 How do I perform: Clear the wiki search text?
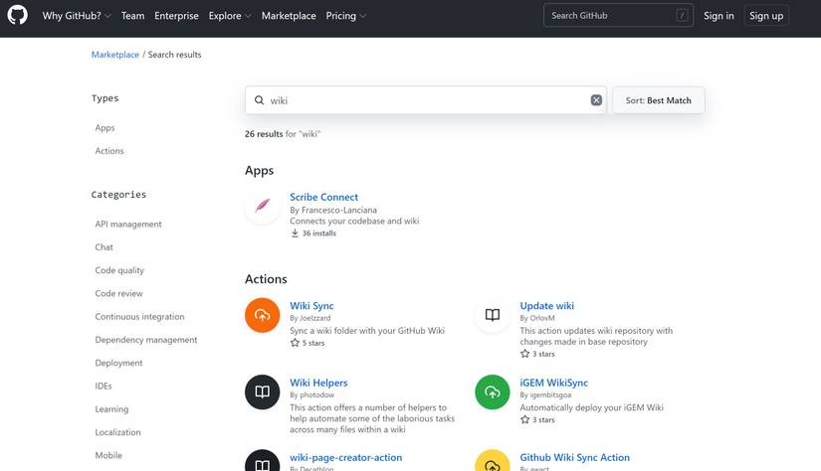point(596,100)
